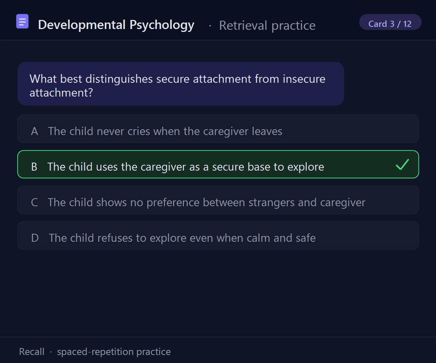Select answer A about never crying
Screen dimensions: 436x363
click(x=218, y=129)
